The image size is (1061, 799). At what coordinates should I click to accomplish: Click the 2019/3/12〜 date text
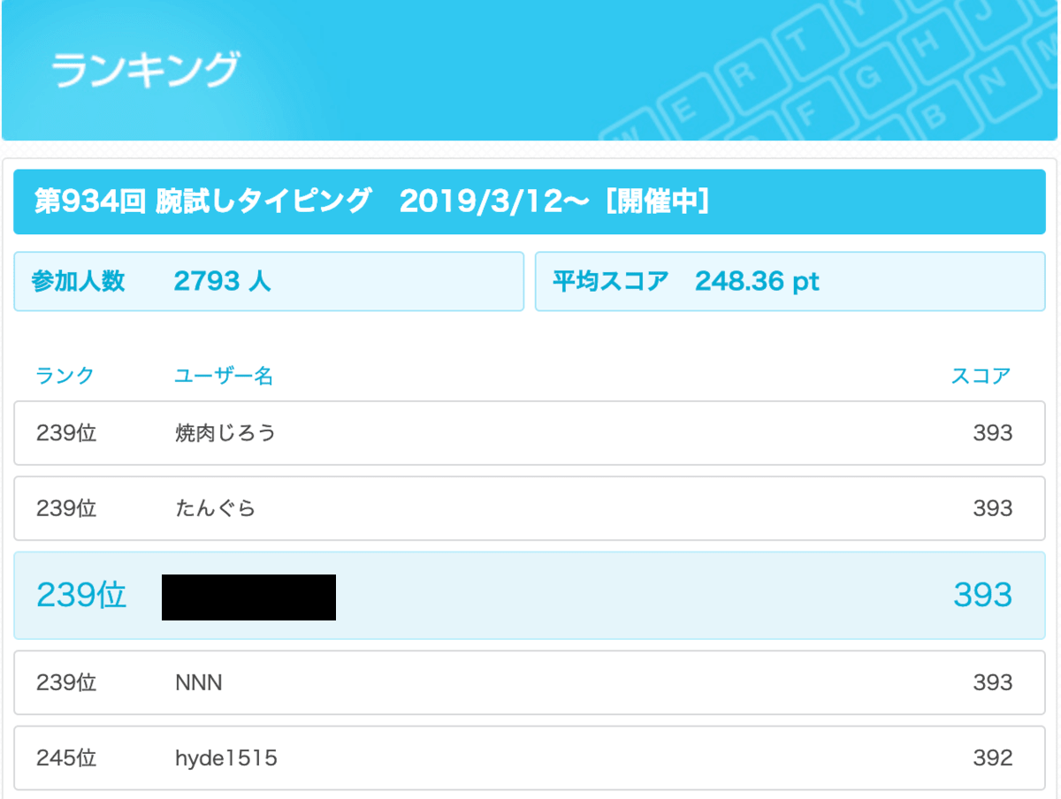[x=493, y=202]
